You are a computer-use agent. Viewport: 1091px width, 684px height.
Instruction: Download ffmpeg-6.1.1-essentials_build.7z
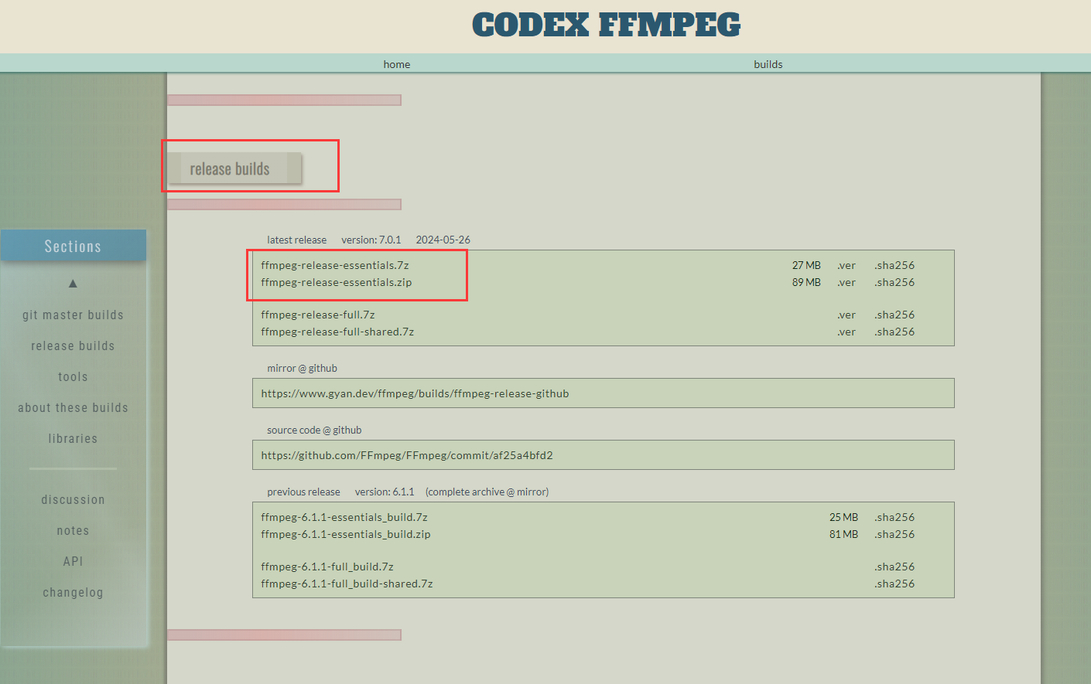coord(344,517)
